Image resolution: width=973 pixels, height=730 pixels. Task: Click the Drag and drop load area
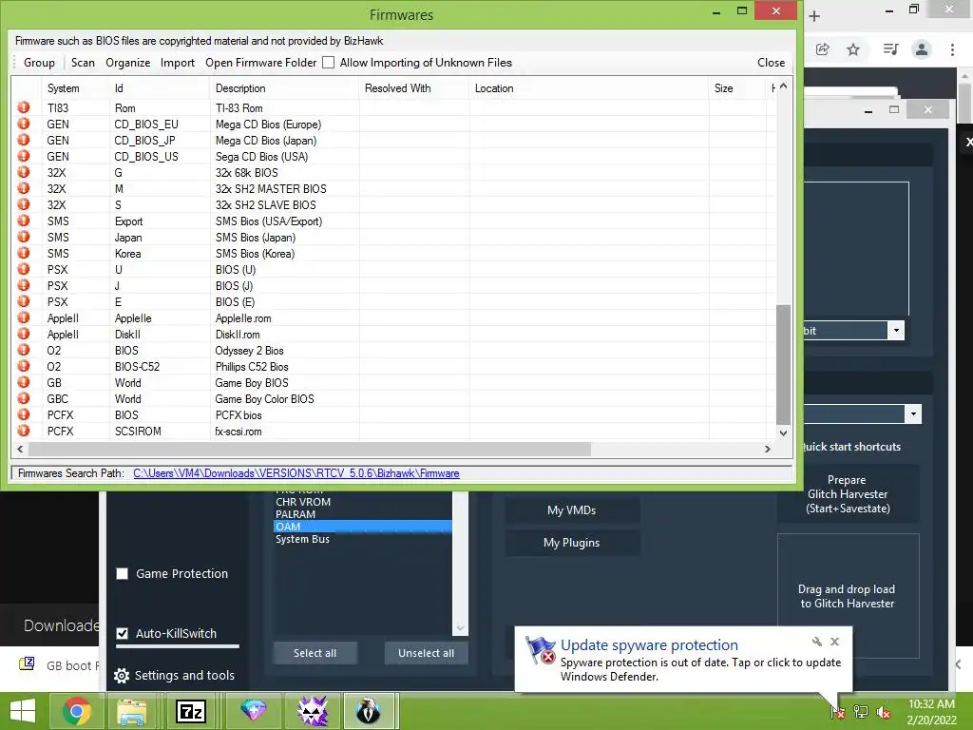click(848, 596)
